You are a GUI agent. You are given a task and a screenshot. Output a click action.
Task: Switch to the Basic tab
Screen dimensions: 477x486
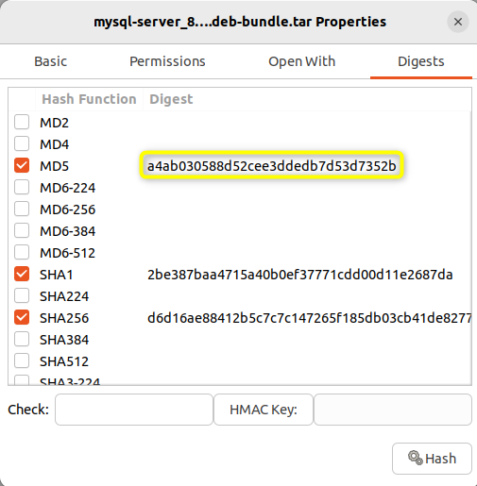(x=50, y=61)
